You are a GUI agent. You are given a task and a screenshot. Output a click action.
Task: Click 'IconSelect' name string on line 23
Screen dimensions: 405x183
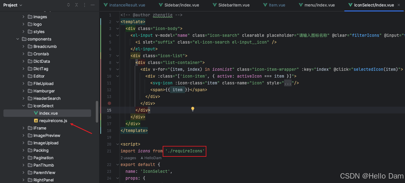[156, 171]
